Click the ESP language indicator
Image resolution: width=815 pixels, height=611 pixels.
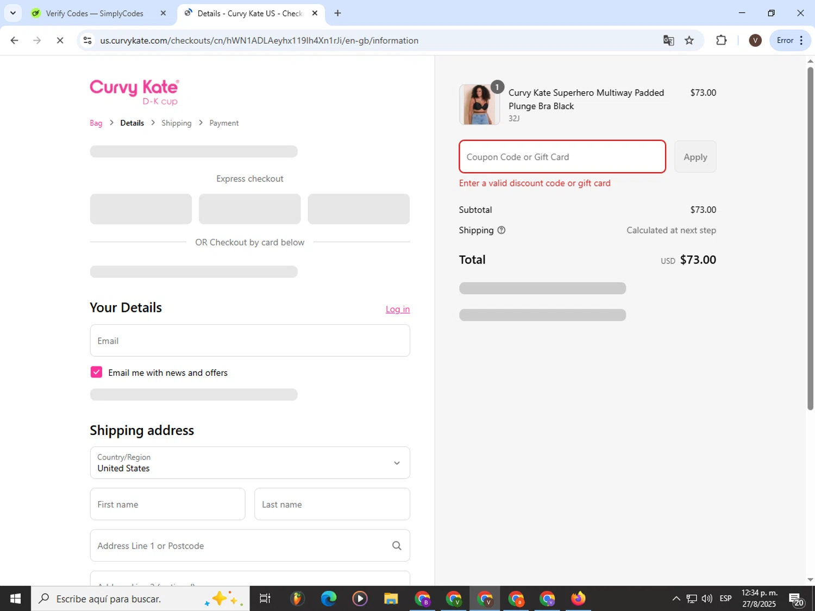point(725,599)
